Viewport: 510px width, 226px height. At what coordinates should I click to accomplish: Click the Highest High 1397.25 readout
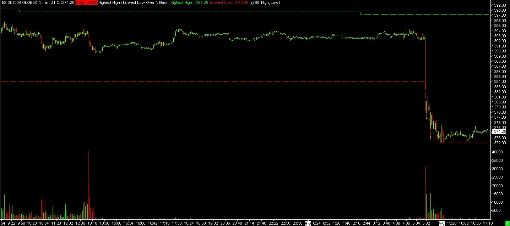point(189,2)
